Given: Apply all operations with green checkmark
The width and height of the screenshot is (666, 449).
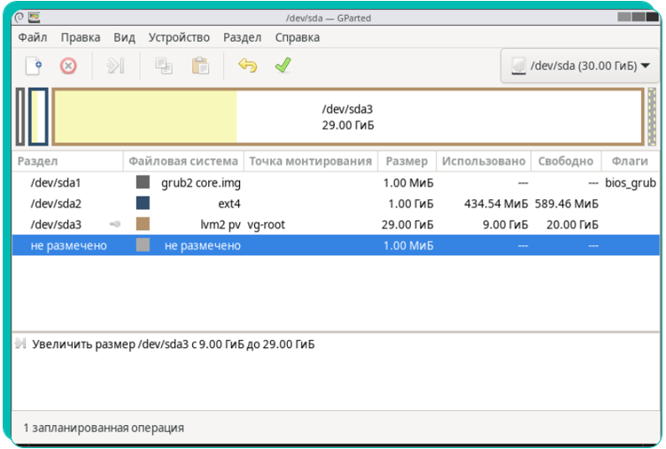Looking at the screenshot, I should coord(283,65).
